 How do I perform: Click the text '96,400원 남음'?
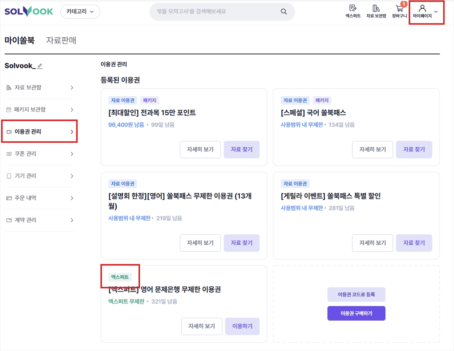click(126, 125)
